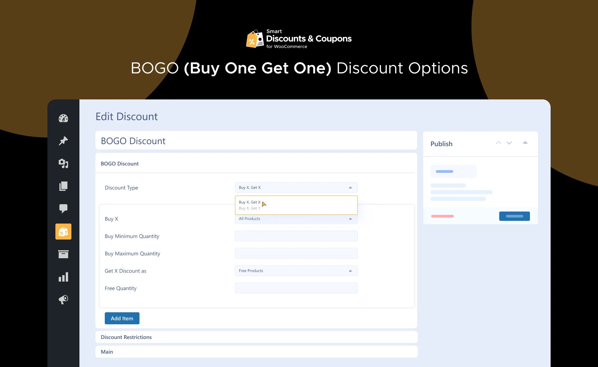Open marketing via the megaphone icon
598x367 pixels.
coord(63,299)
